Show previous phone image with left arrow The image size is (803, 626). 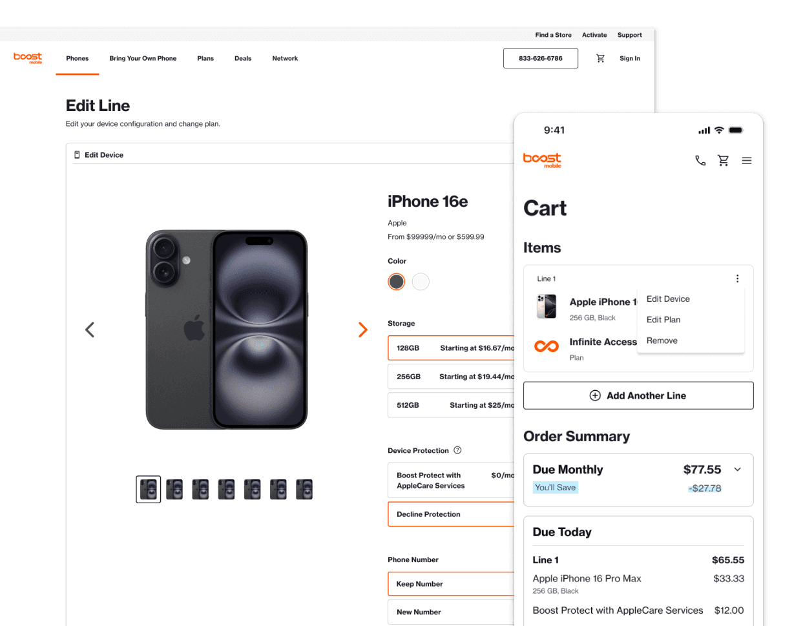(90, 329)
